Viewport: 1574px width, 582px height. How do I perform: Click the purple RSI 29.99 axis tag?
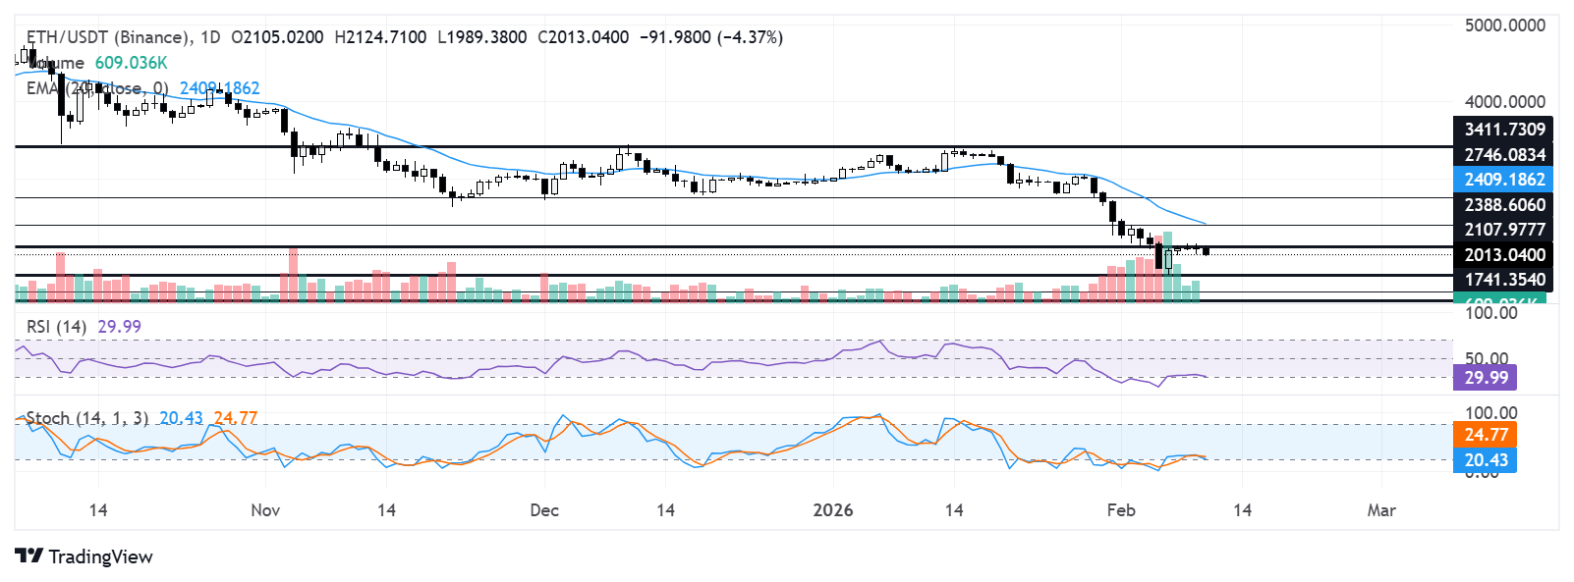[x=1486, y=378]
